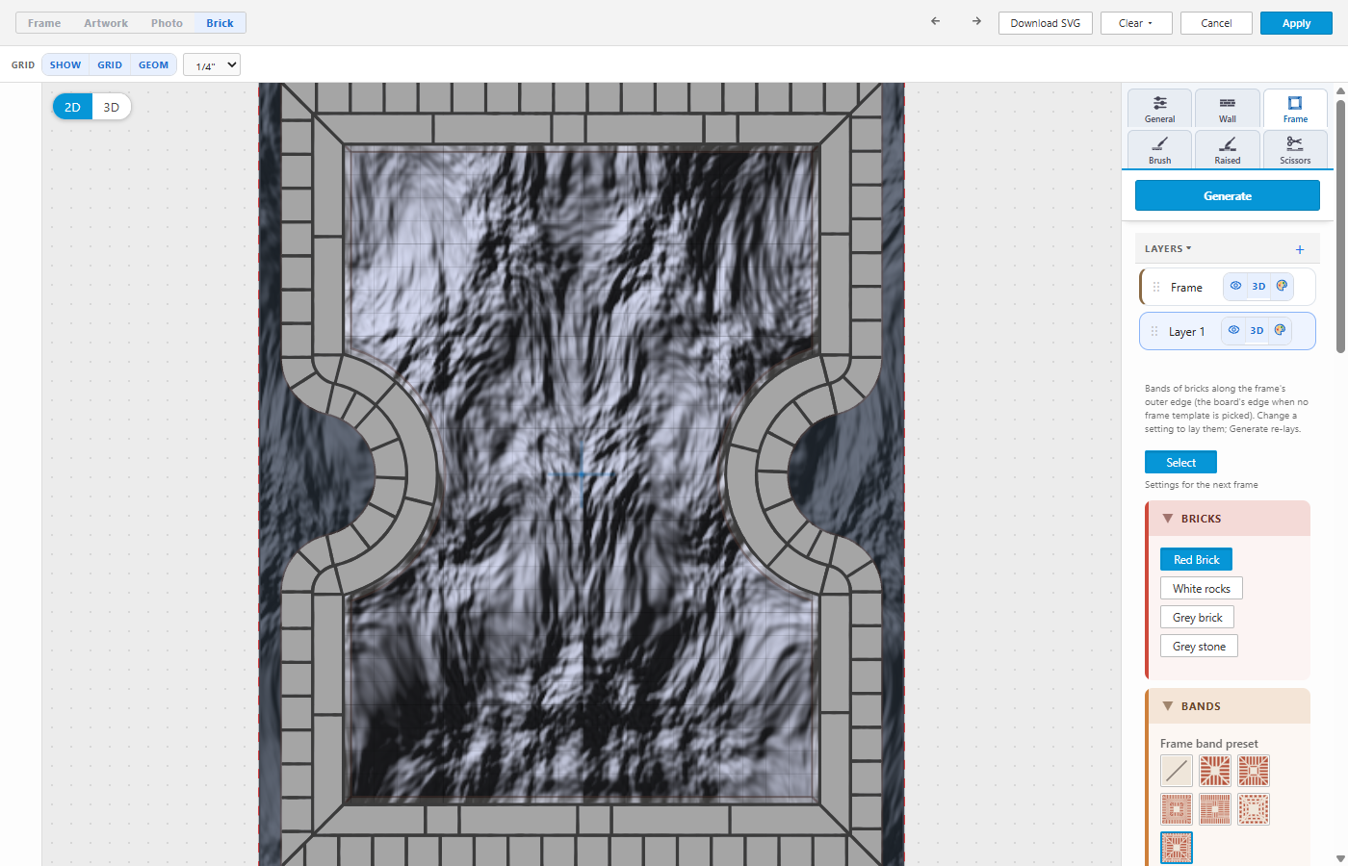Screen dimensions: 1348x866
Task: Switch canvas view to 3D
Action: (112, 107)
